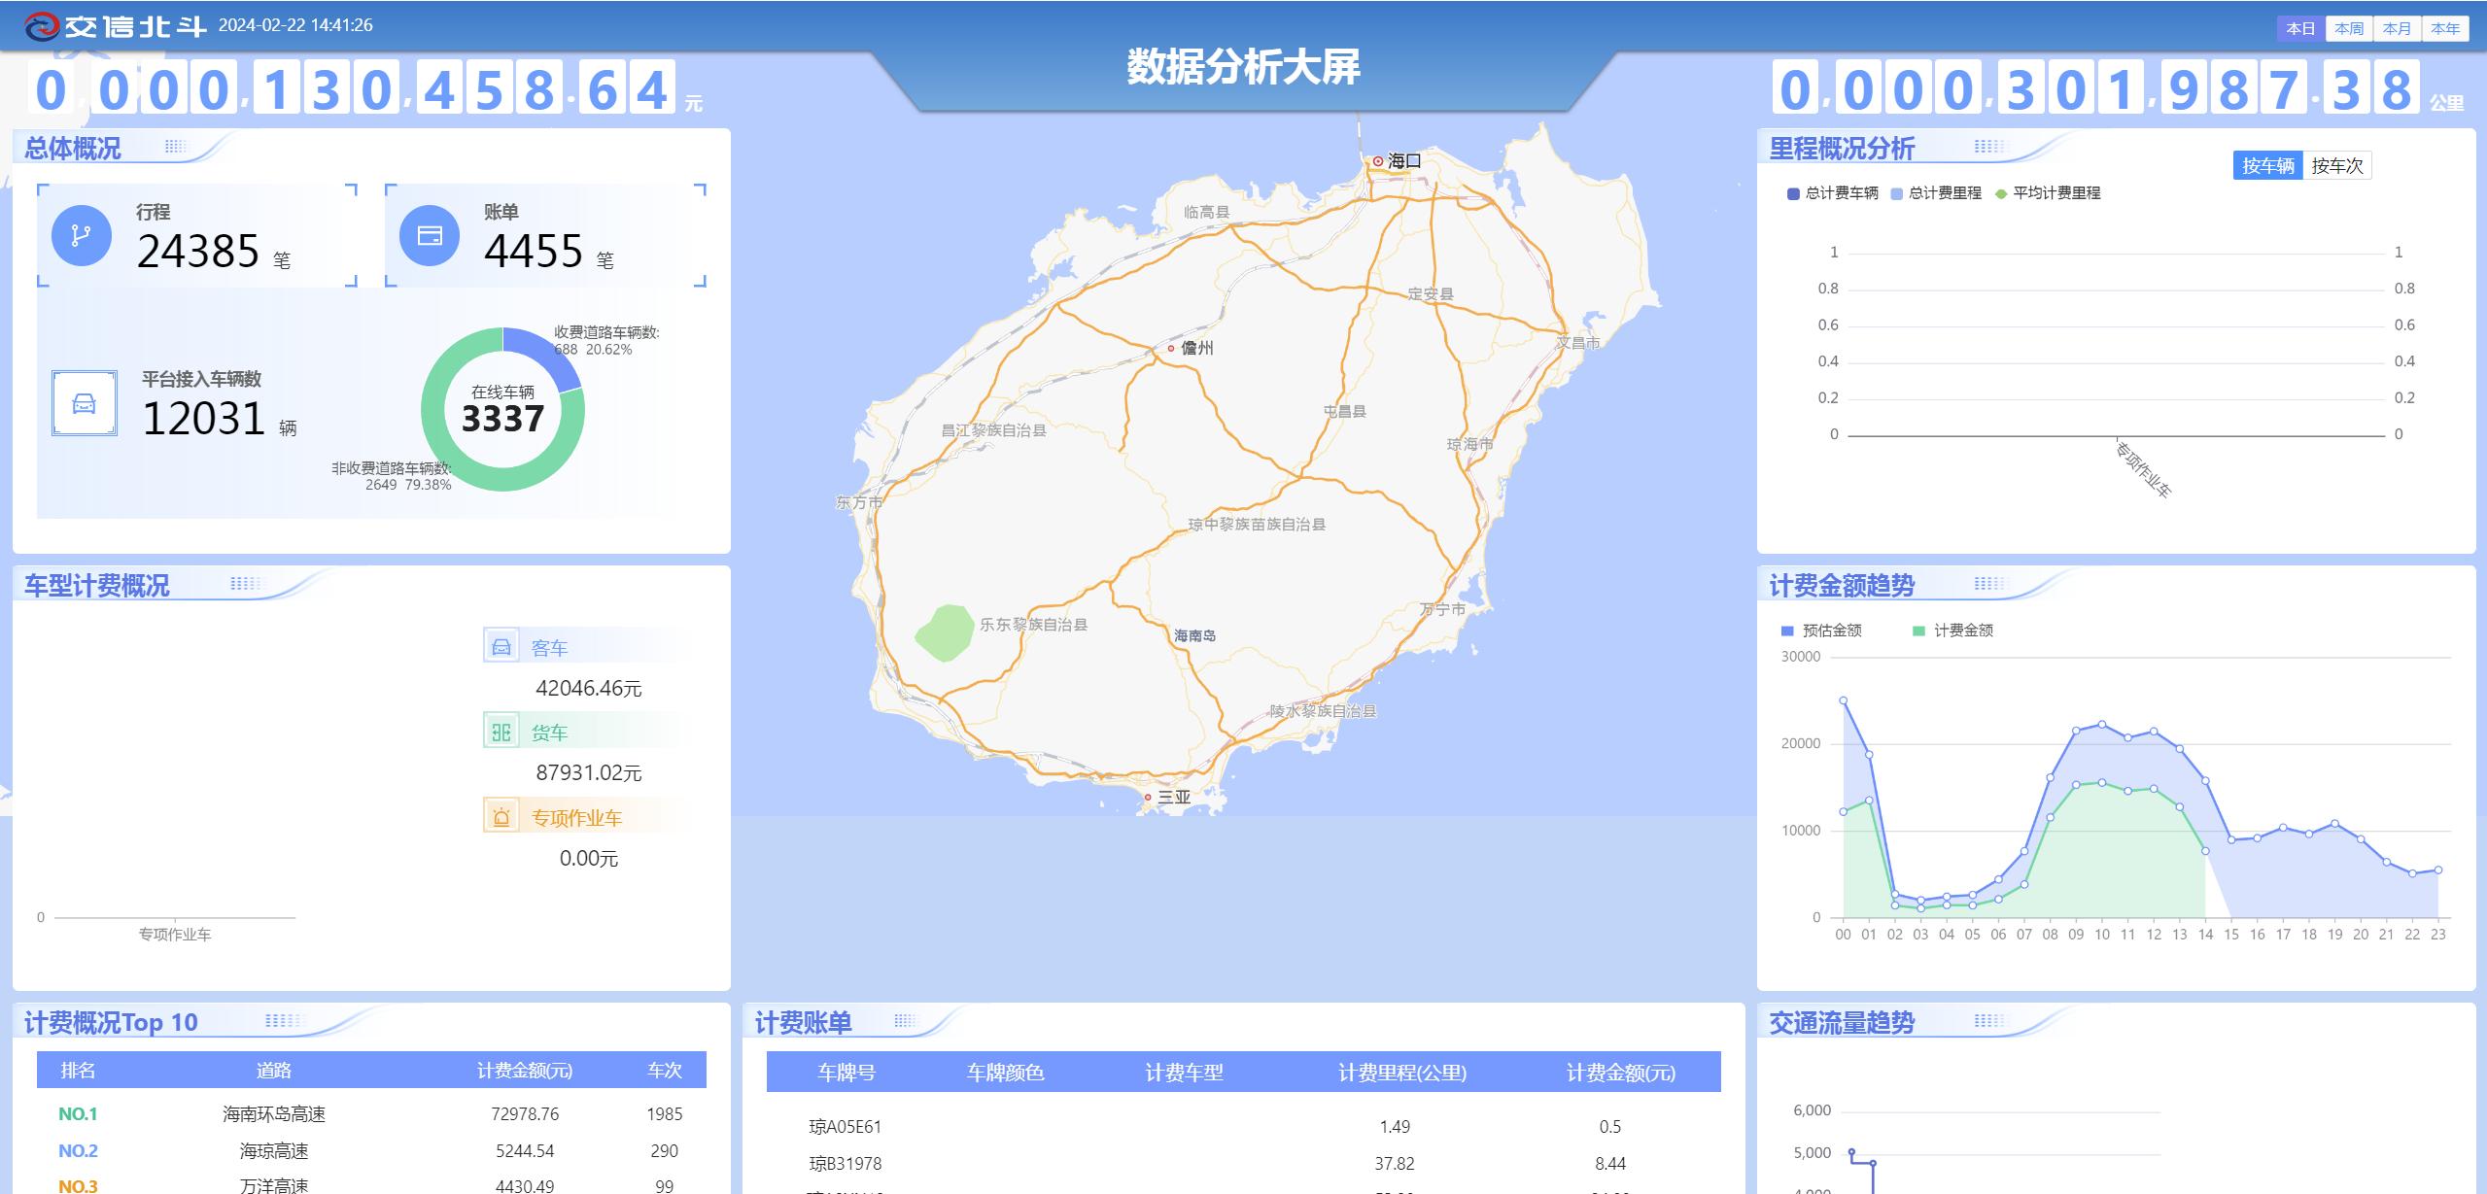Click the special operation vehicle (专项作业车) icon
This screenshot has height=1194, width=2487.
(501, 817)
